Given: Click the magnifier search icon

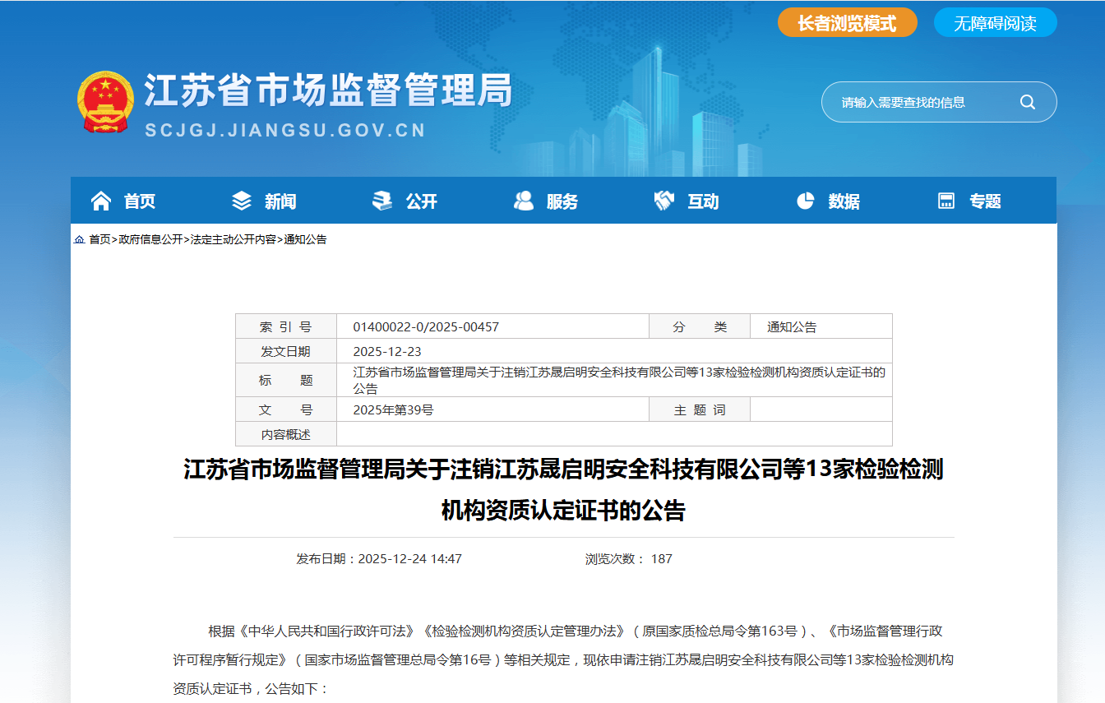Looking at the screenshot, I should tap(1028, 102).
